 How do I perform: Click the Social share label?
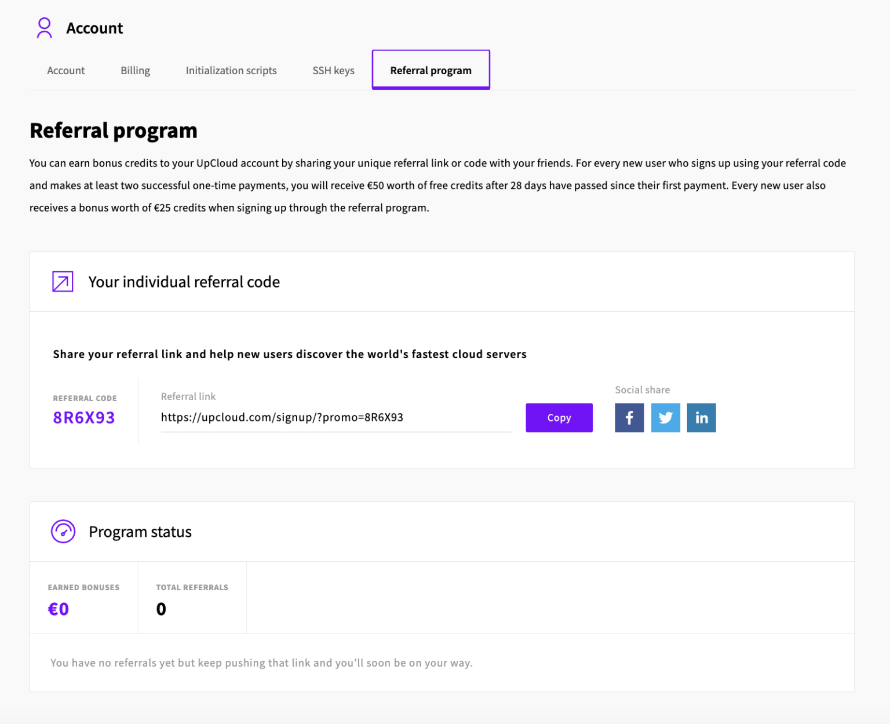[x=642, y=390]
